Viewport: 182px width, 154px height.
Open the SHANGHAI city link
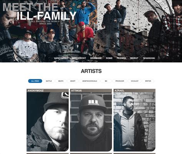pyautogui.click(x=149, y=58)
